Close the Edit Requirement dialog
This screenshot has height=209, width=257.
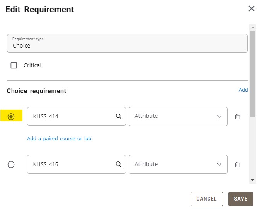point(252,8)
